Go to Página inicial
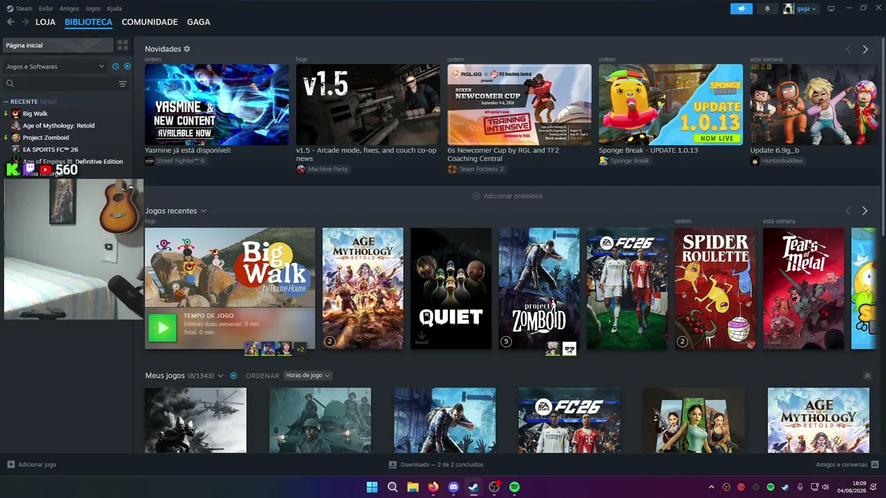 tap(58, 45)
